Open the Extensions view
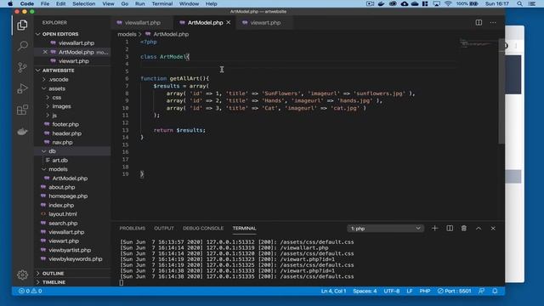Image resolution: width=544 pixels, height=306 pixels. 22,110
